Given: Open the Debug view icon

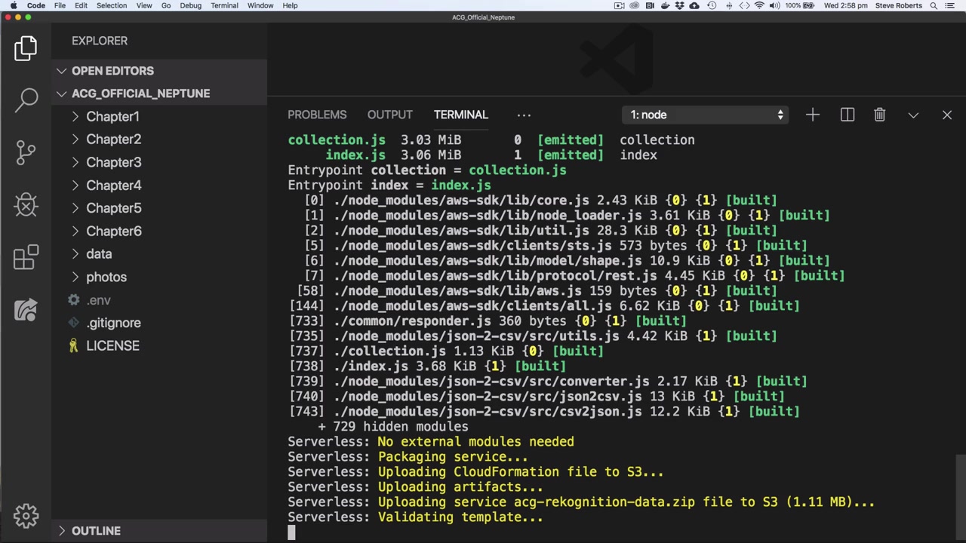Looking at the screenshot, I should click(x=26, y=204).
